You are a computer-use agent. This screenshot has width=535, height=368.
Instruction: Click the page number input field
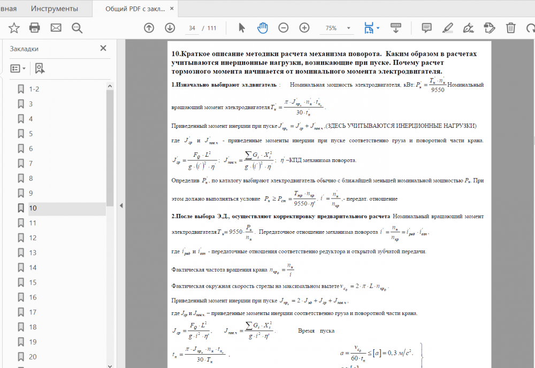(192, 28)
